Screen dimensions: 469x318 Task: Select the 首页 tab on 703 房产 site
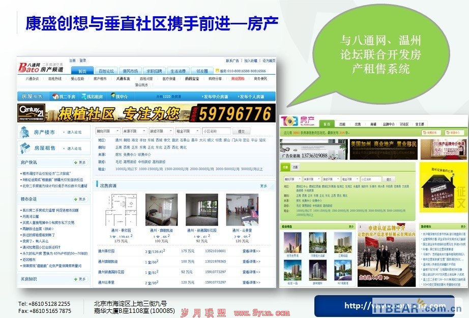327,124
